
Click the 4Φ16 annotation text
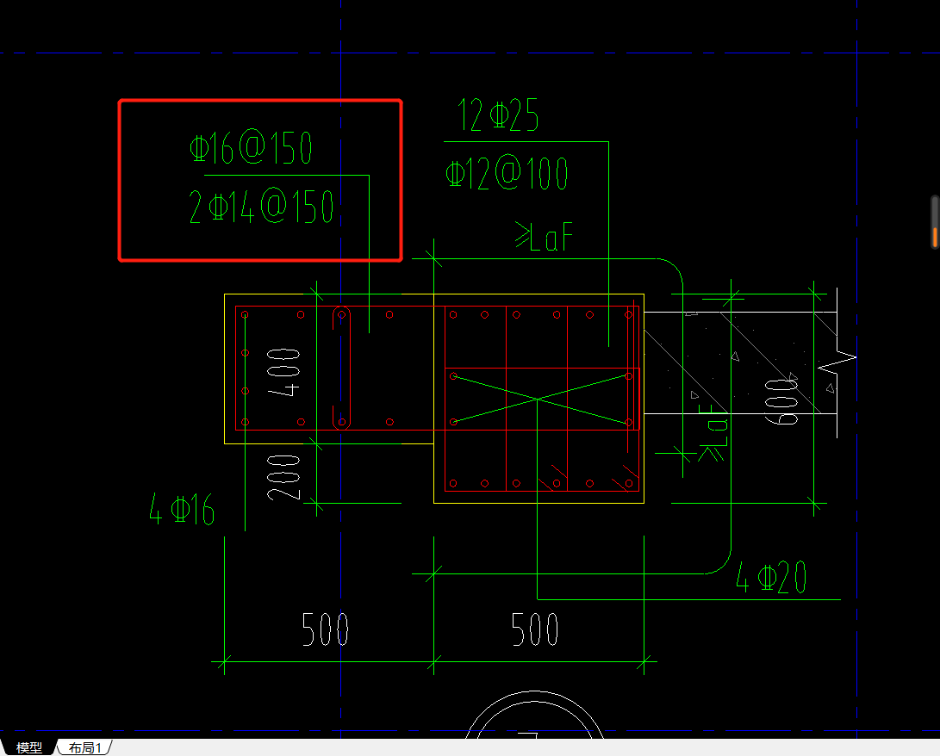[182, 509]
